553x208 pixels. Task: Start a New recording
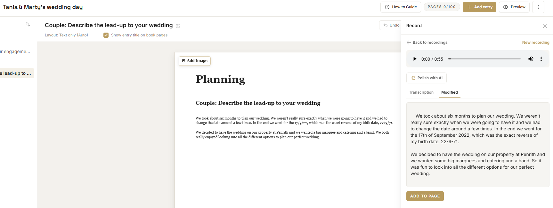(536, 42)
